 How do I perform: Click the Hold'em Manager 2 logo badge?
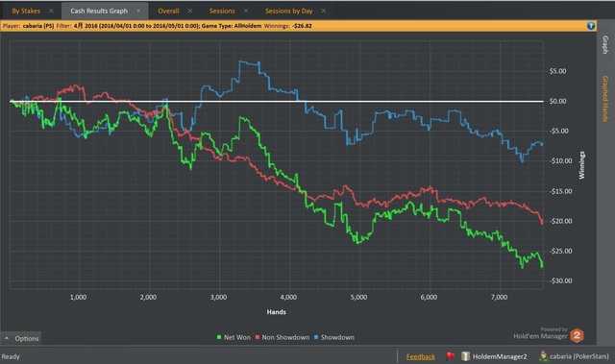pyautogui.click(x=577, y=335)
